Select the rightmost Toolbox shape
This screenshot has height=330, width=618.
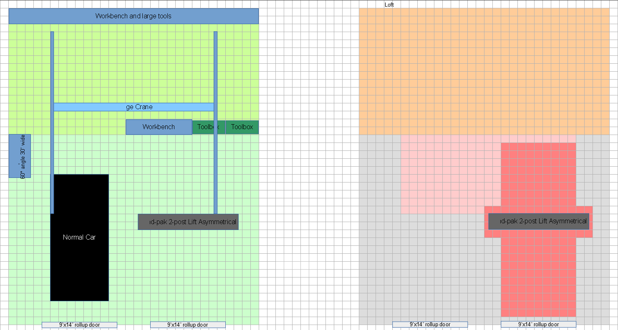[x=242, y=127]
